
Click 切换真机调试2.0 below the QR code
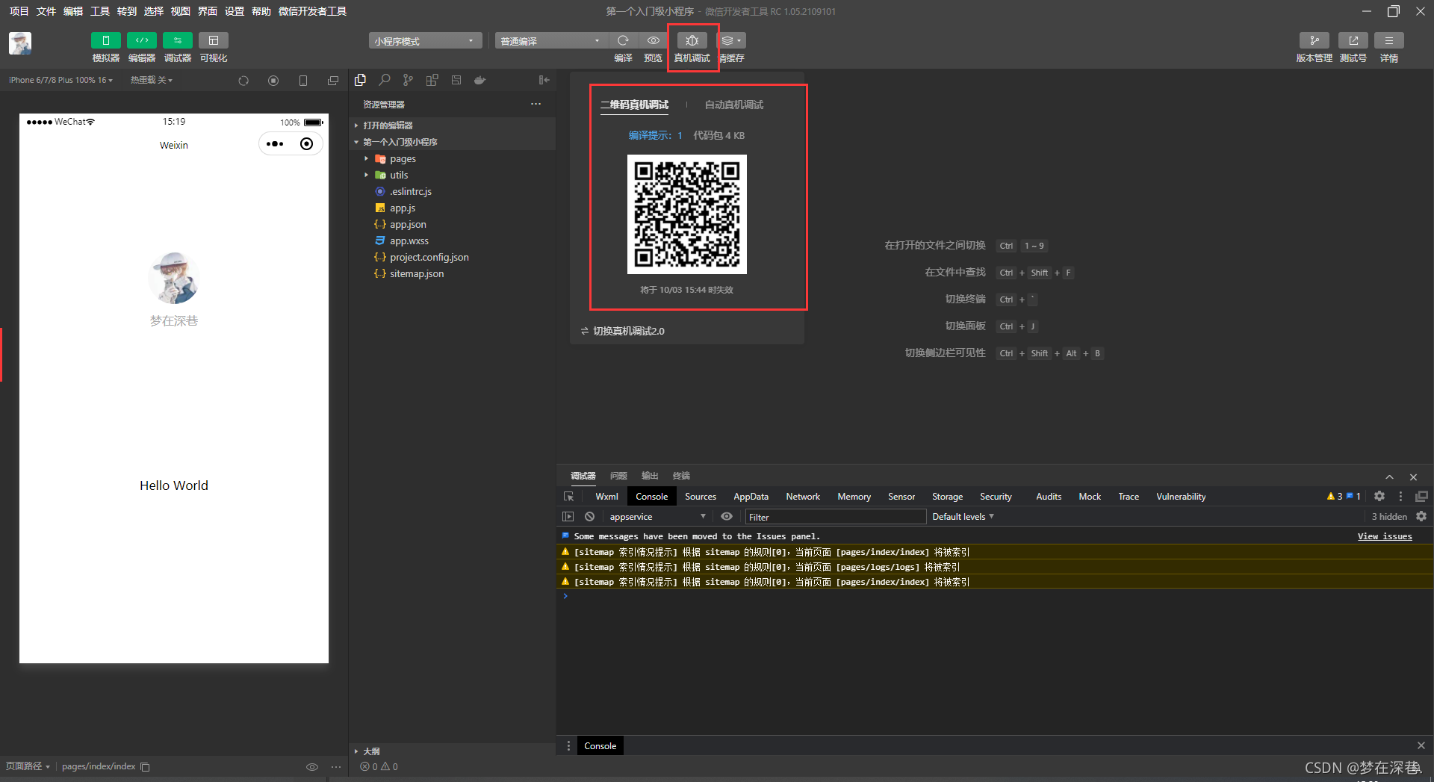pos(623,331)
